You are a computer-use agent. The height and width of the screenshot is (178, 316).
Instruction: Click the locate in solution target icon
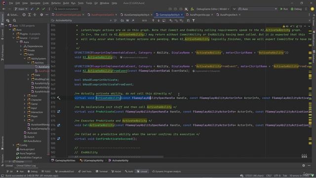point(24,15)
